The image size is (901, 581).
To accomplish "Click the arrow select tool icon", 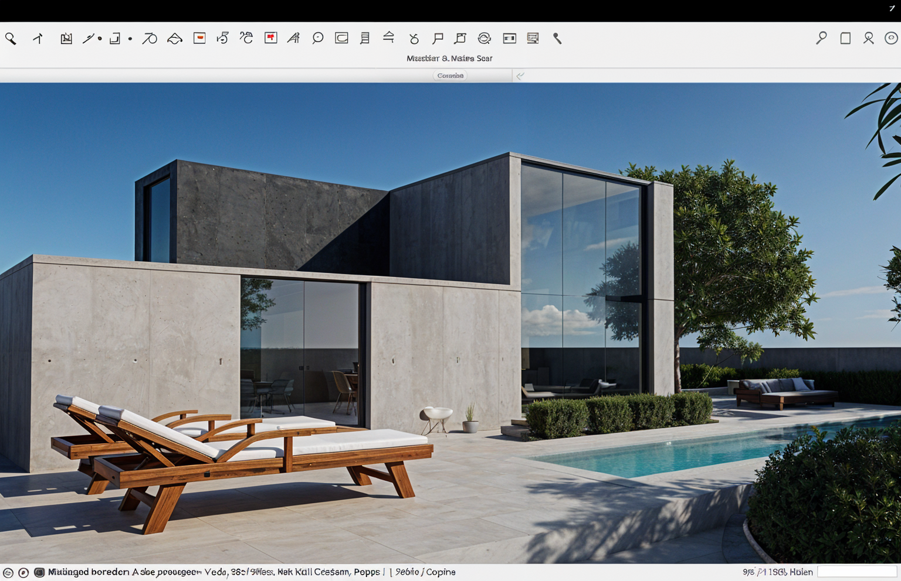I will (x=38, y=39).
